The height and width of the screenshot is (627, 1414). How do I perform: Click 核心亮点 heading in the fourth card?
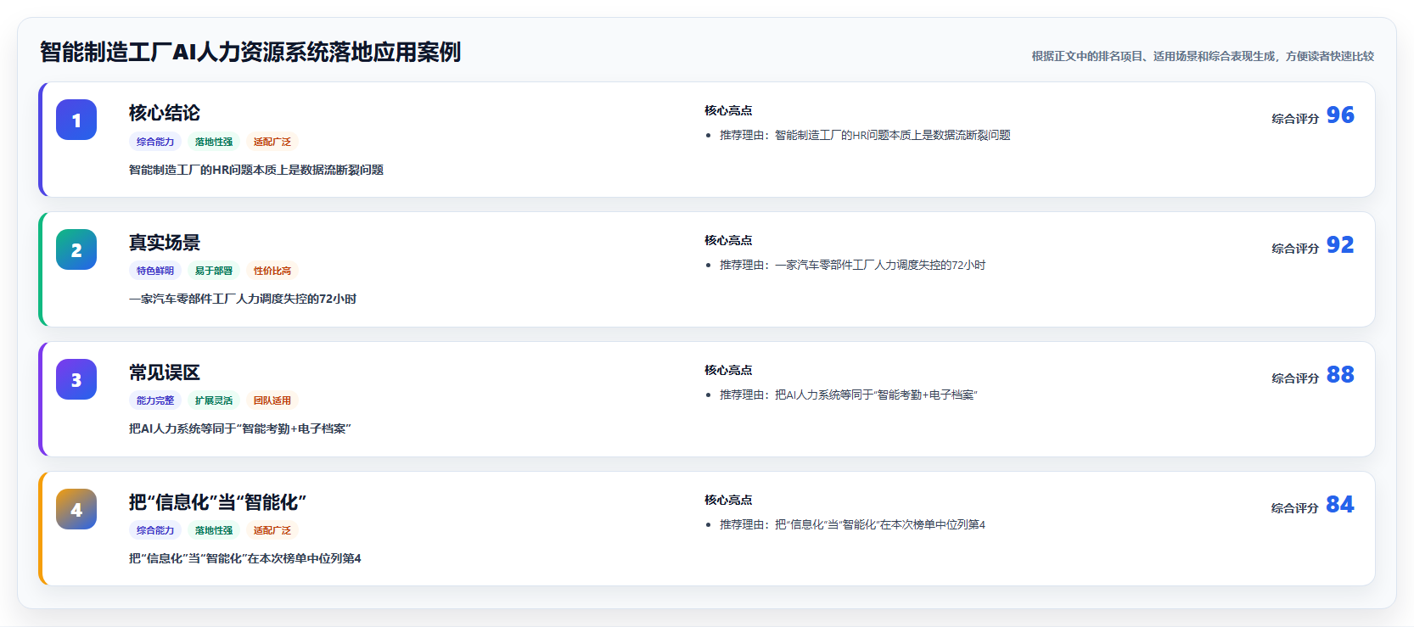click(x=728, y=500)
